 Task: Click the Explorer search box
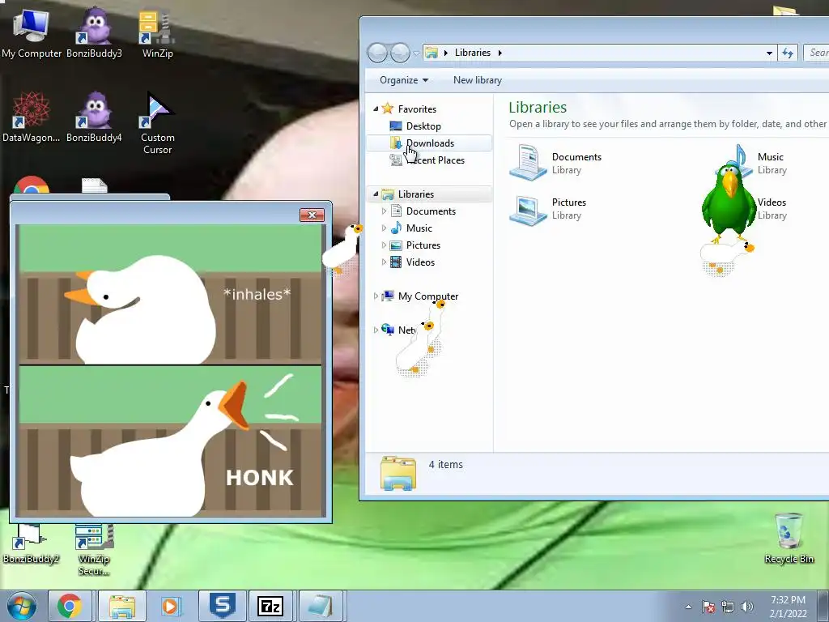(816, 53)
